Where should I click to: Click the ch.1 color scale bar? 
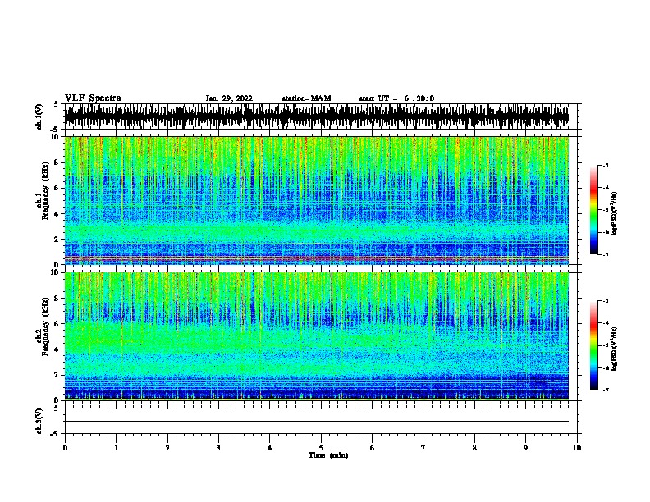[x=594, y=210]
